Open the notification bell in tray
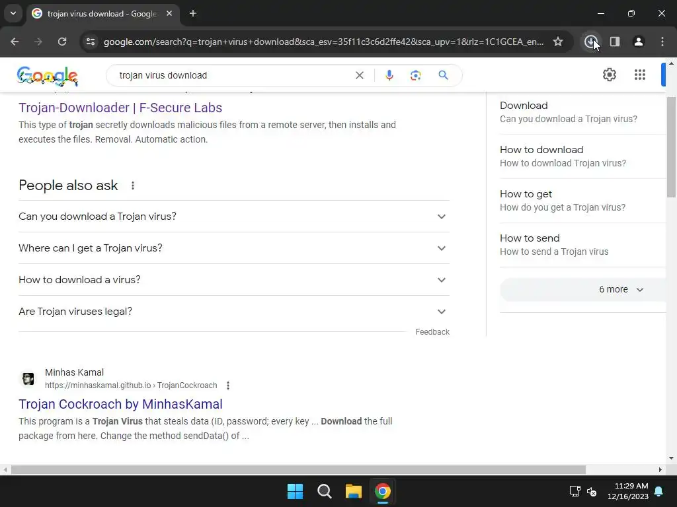Viewport: 677px width, 507px height. (x=659, y=491)
